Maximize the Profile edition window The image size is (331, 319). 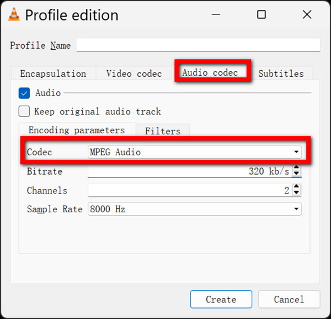point(261,14)
